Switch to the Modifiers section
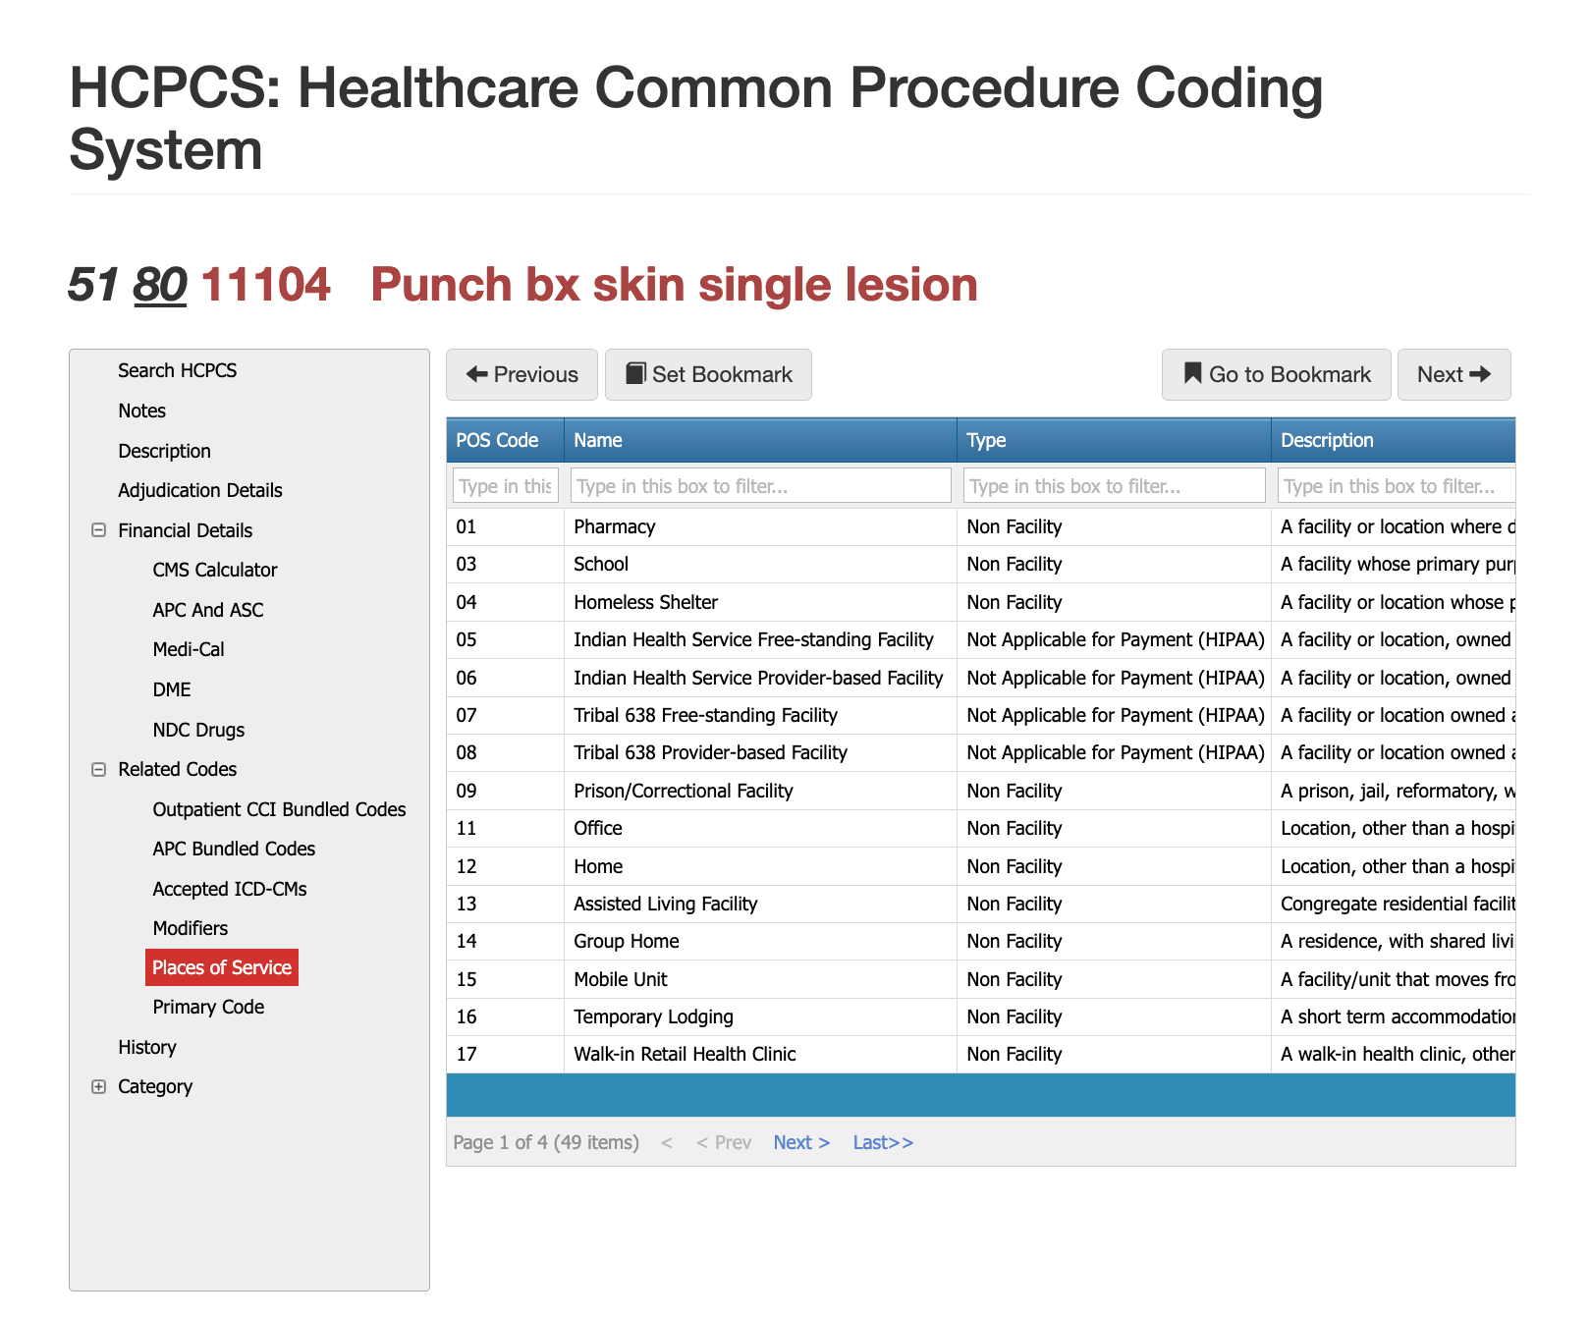Viewport: 1591px width, 1318px height. click(190, 927)
